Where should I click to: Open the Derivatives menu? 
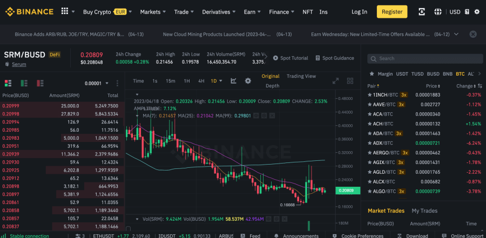click(x=219, y=12)
